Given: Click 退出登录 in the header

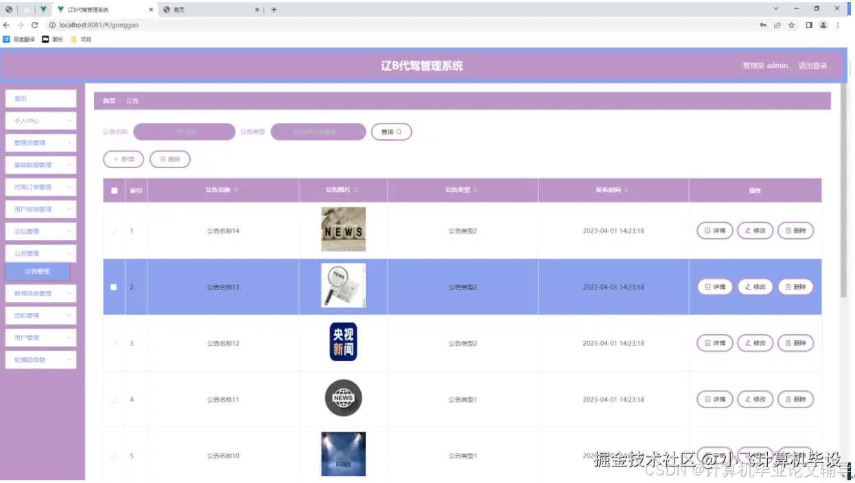Looking at the screenshot, I should (x=812, y=66).
